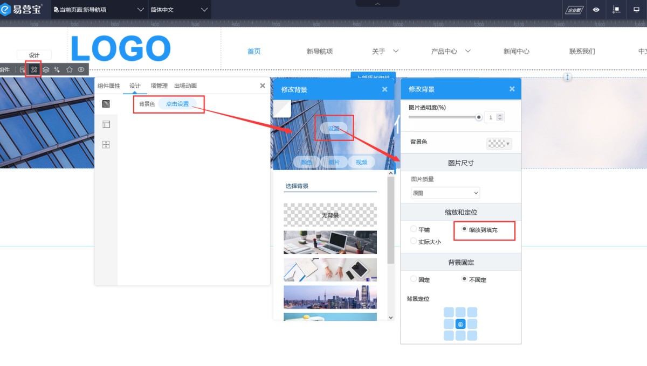Switch to the 组件属性 tab
The width and height of the screenshot is (647, 366).
(x=109, y=86)
